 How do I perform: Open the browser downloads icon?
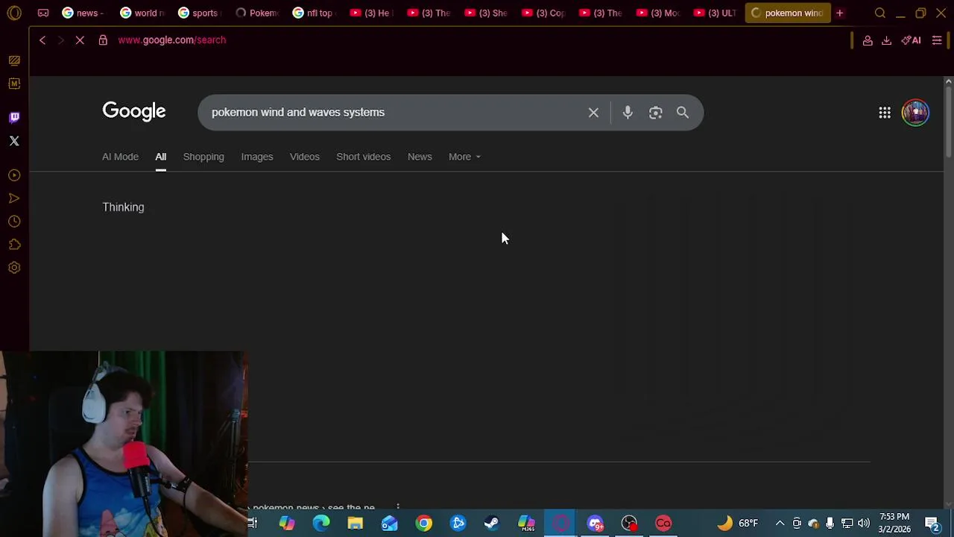click(886, 40)
